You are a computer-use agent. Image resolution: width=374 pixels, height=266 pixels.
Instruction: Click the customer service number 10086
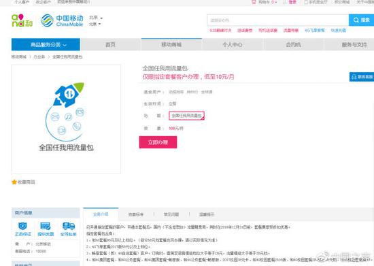pyautogui.click(x=41, y=251)
